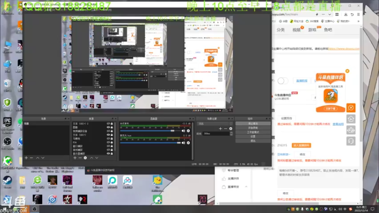Mute the desktop audio speaker icon

pos(183,131)
